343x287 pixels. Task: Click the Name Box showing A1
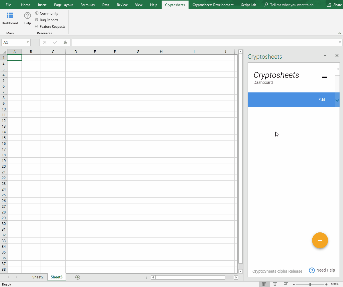tap(13, 42)
